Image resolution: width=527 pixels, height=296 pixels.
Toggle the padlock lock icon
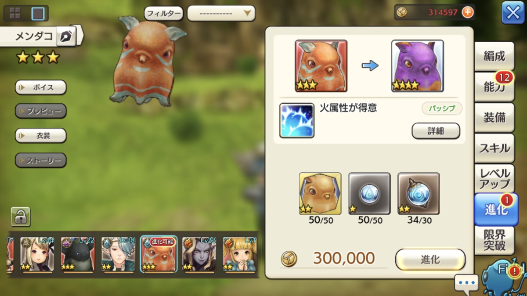click(20, 217)
